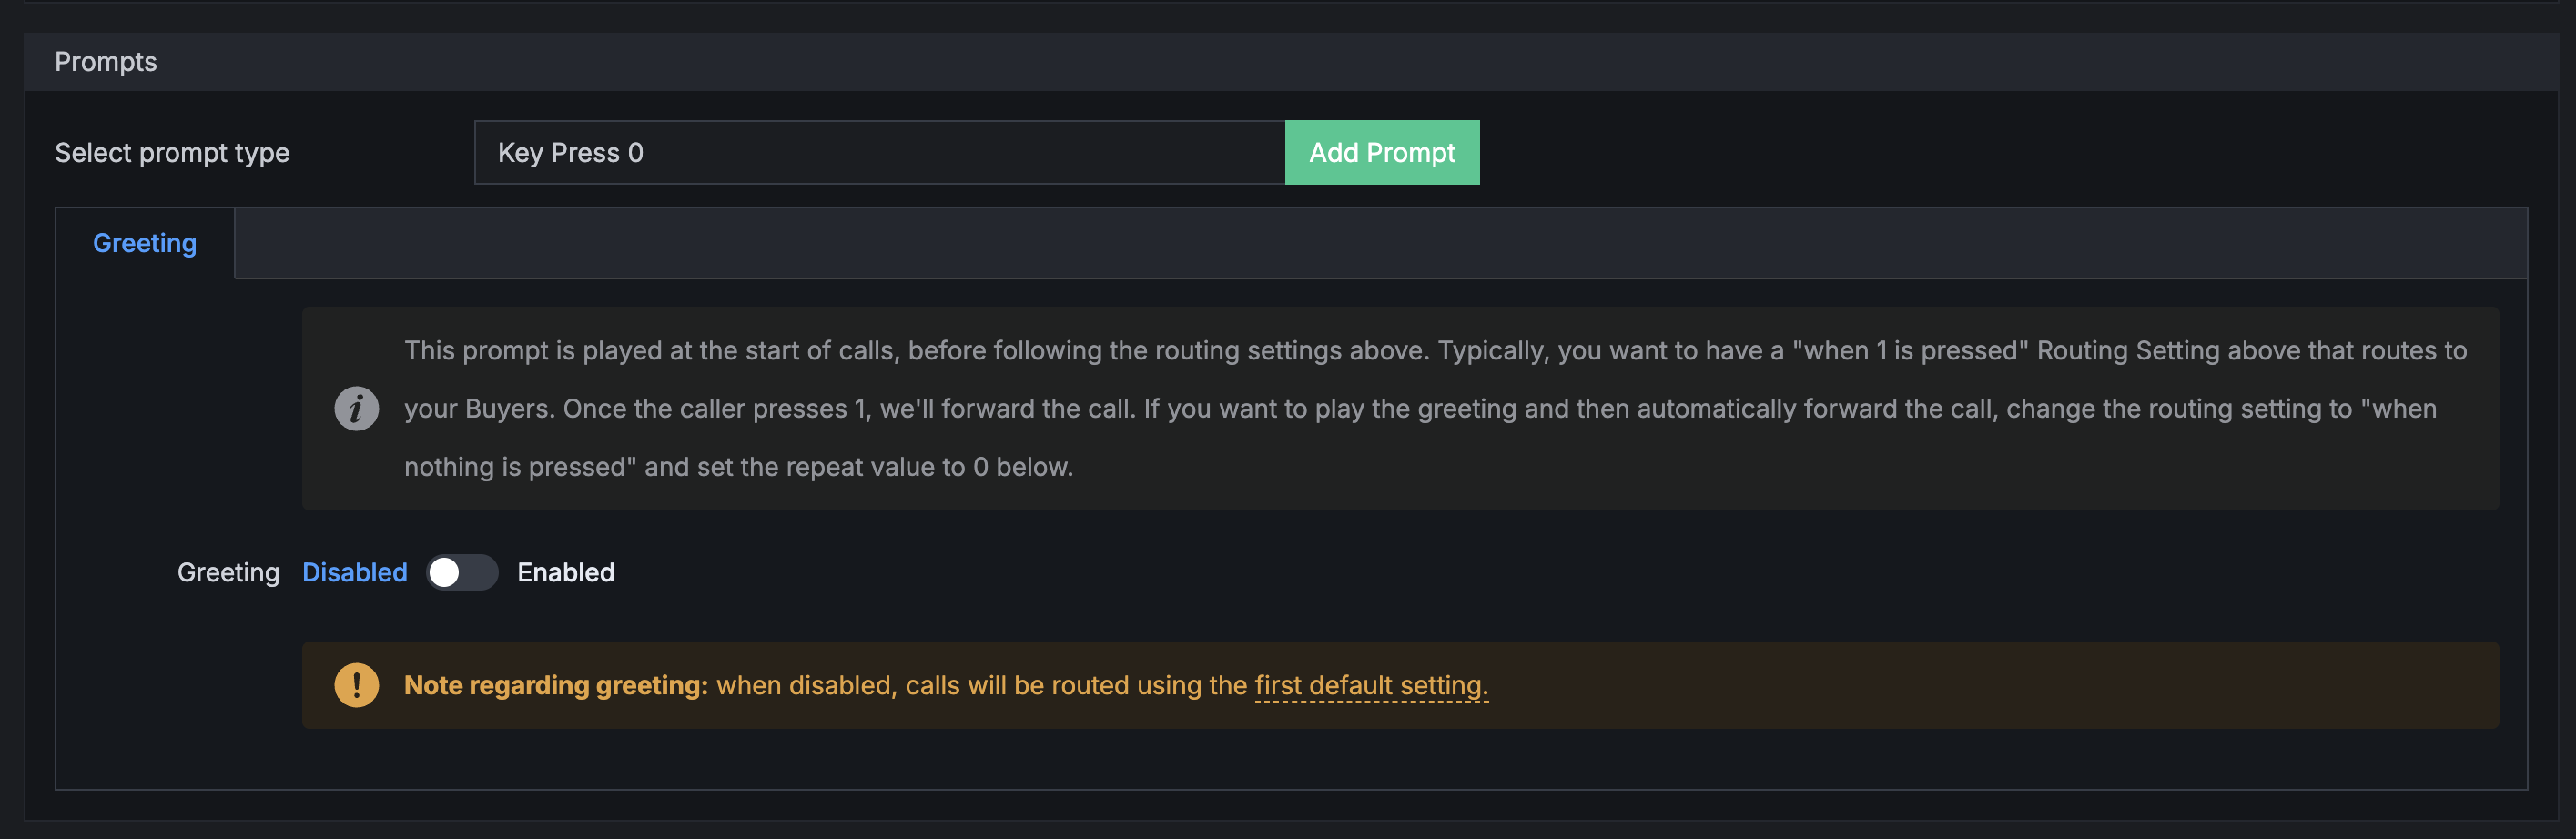Click the "when disabled, calls will be routed" text
Image resolution: width=2576 pixels, height=839 pixels.
click(x=982, y=685)
